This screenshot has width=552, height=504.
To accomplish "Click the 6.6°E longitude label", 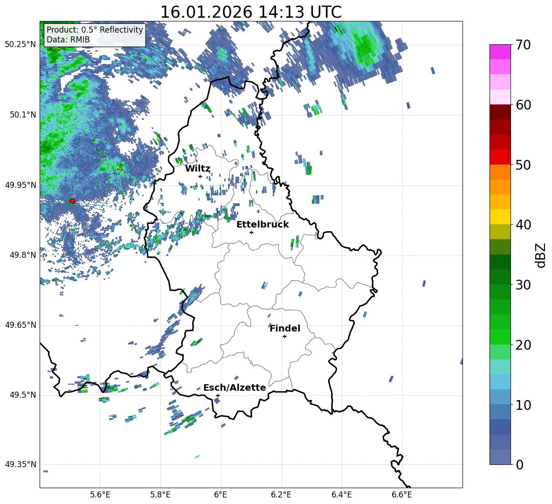I will (402, 495).
